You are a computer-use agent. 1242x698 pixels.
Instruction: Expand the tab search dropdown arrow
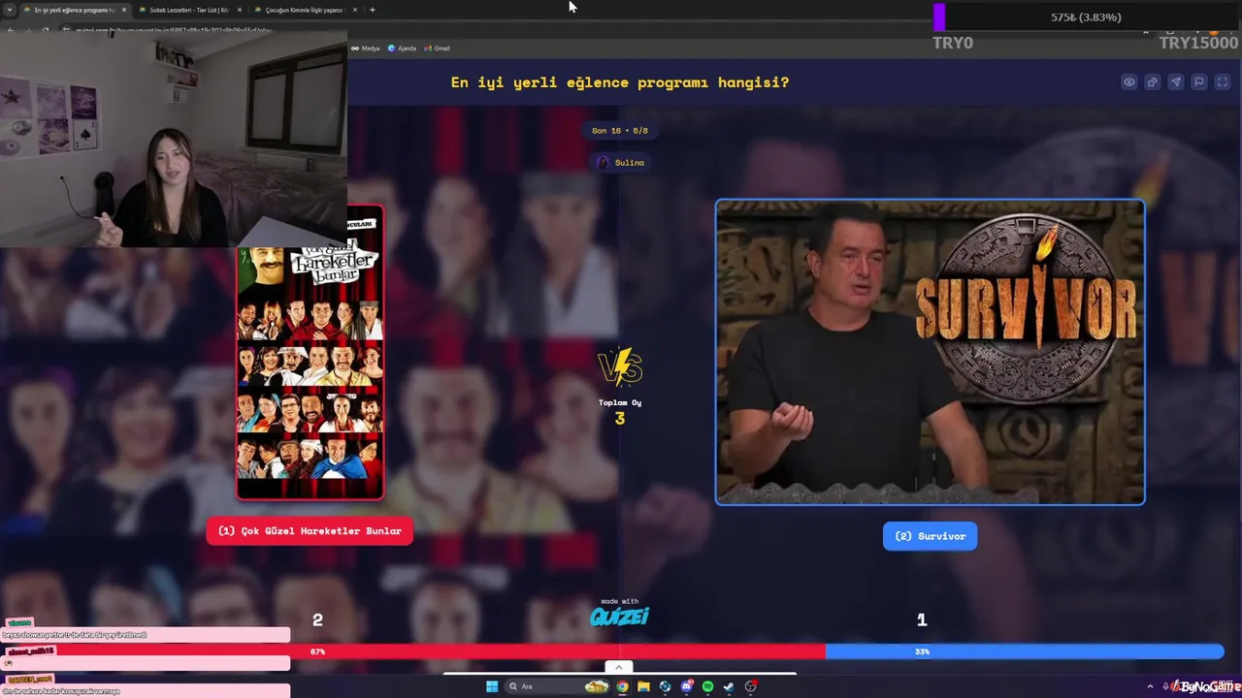9,10
